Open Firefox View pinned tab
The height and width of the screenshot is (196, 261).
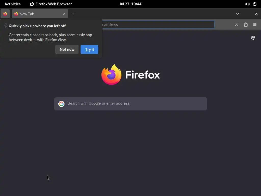pos(5,14)
